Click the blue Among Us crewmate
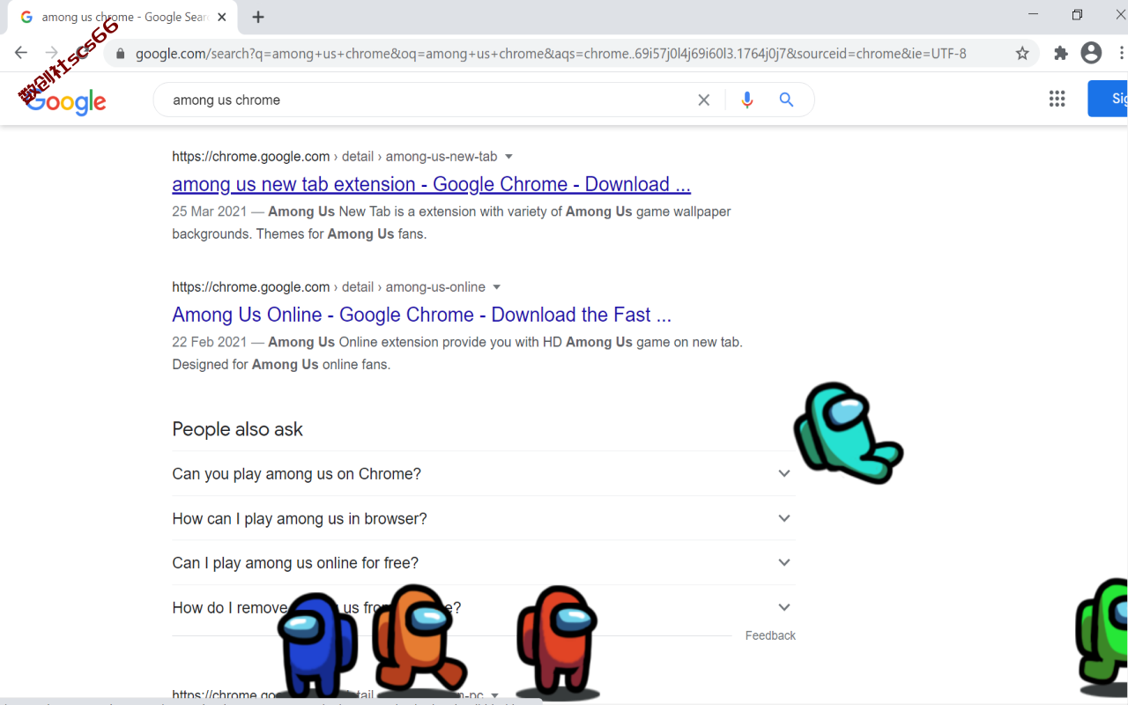 tap(318, 644)
